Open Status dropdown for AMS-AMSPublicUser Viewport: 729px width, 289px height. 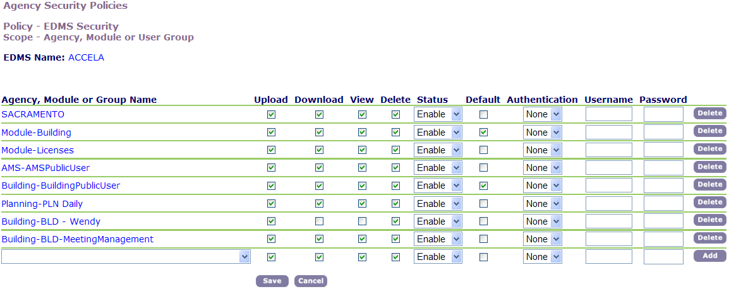(438, 168)
